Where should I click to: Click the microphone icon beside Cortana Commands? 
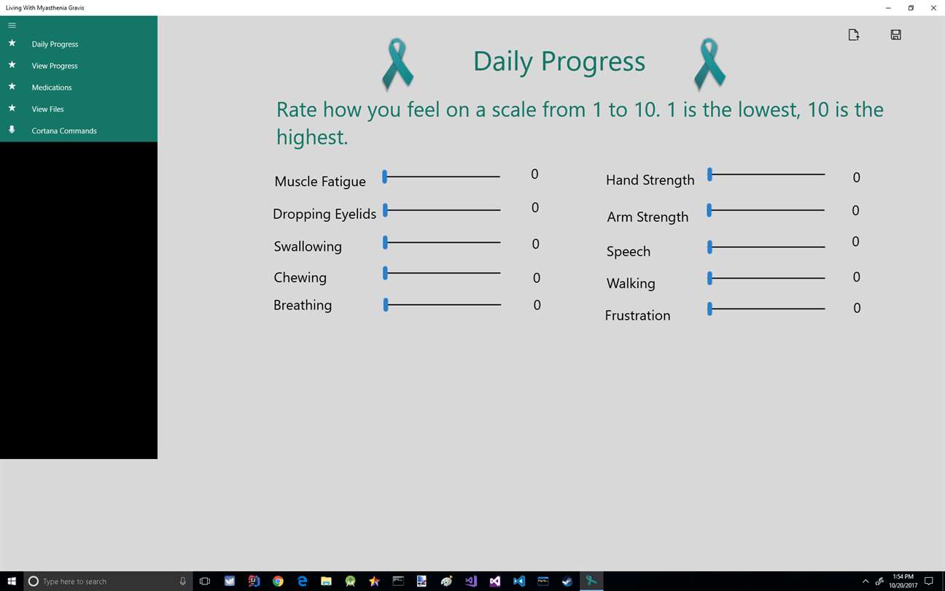point(12,130)
